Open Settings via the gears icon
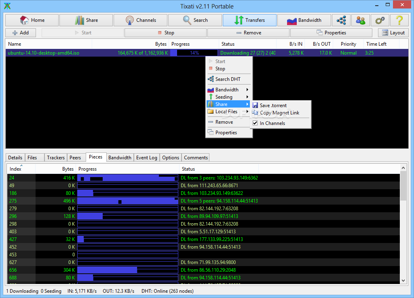 tap(380, 20)
